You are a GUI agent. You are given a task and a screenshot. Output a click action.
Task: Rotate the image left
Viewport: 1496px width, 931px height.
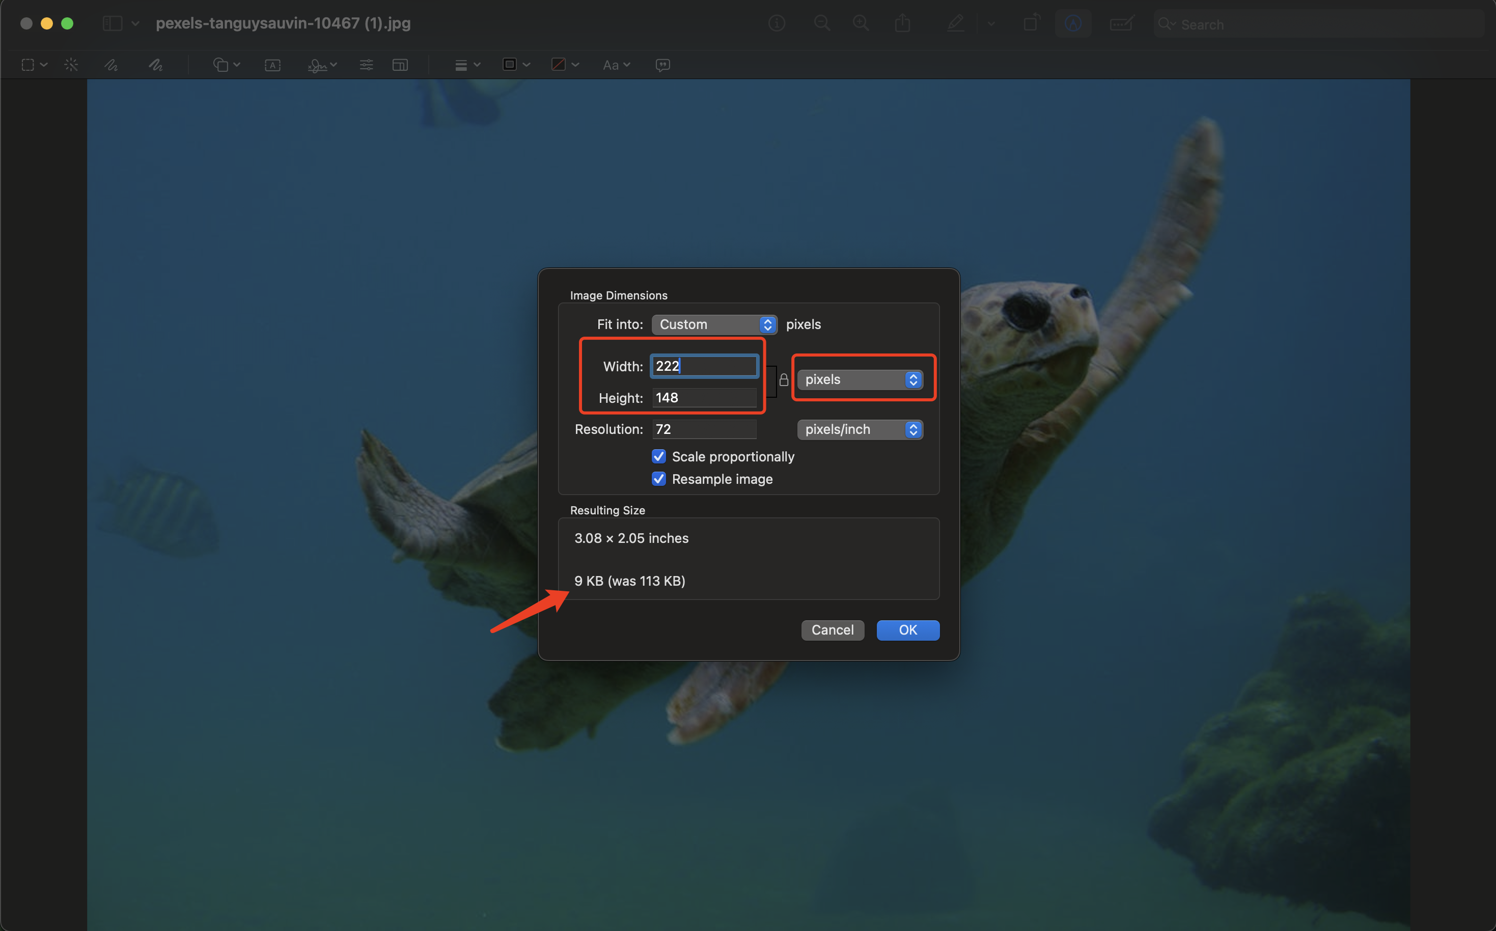(1031, 23)
